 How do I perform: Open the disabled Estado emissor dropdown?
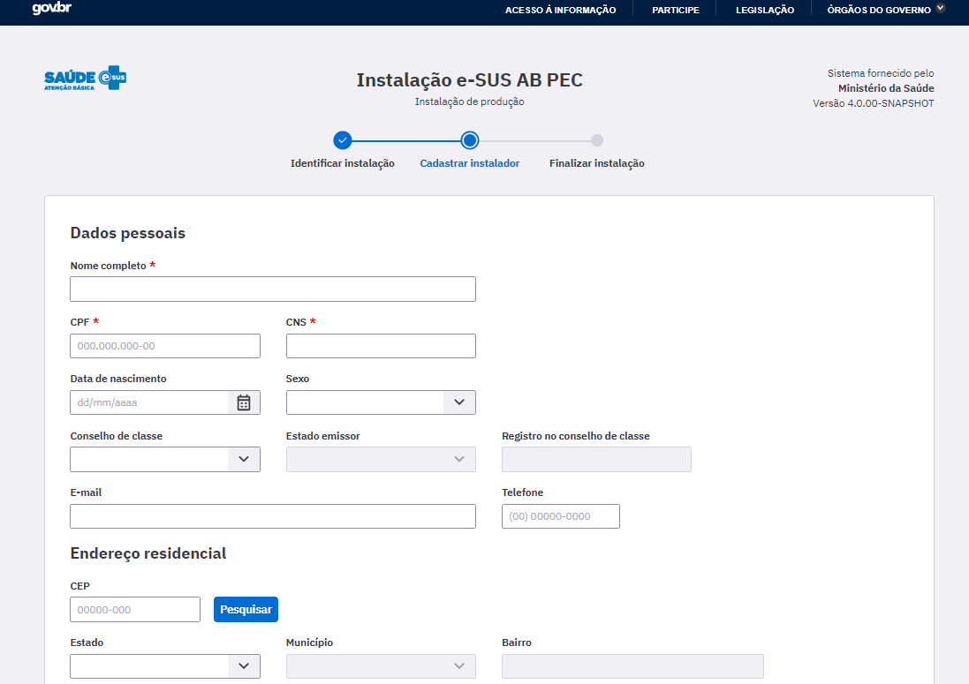[381, 459]
